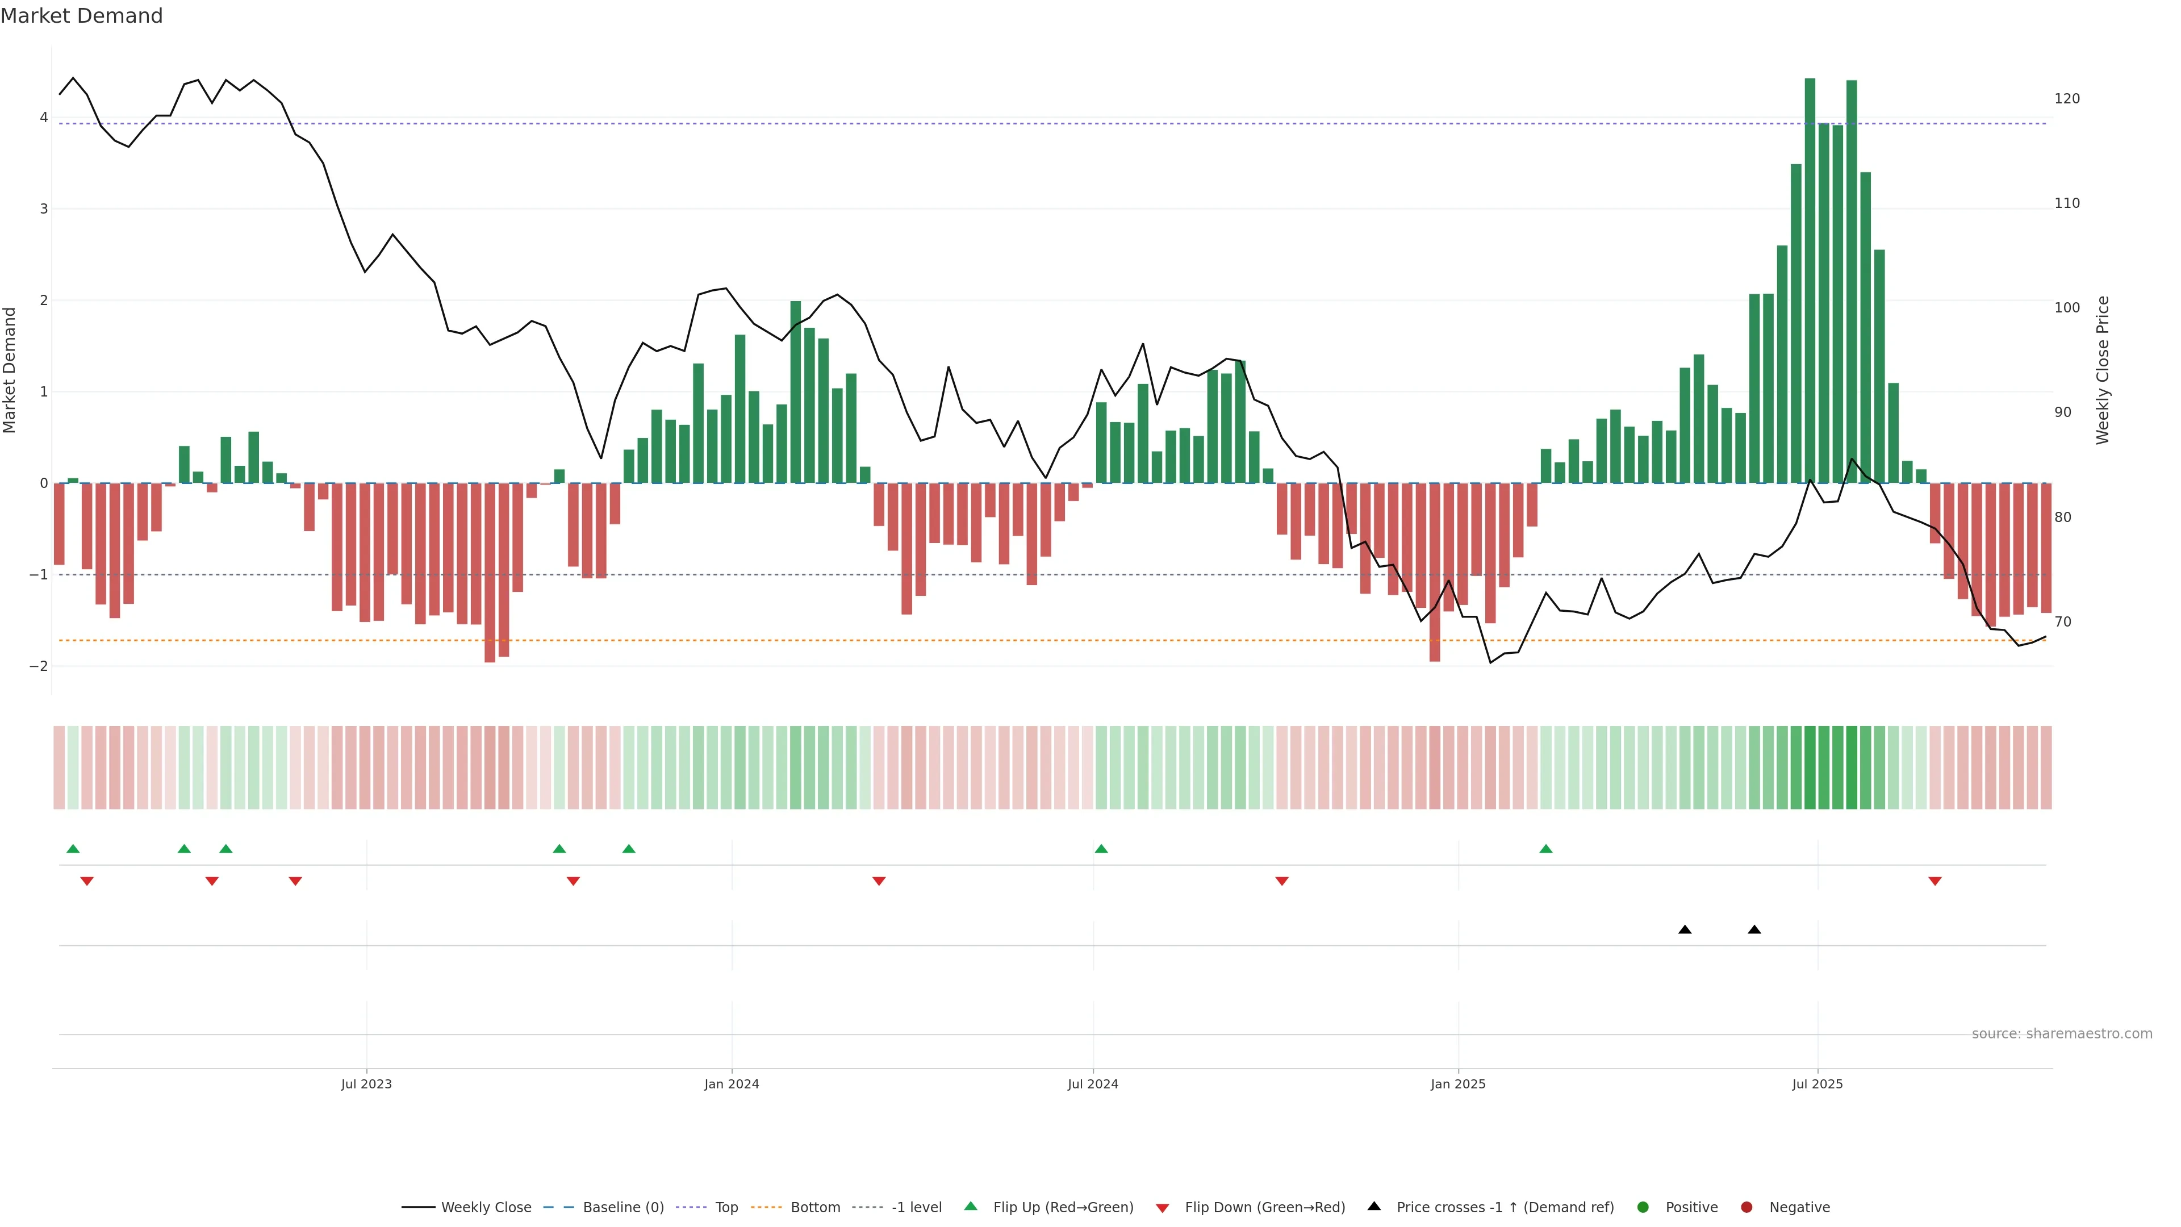Click the Jul 2023 axis label
Screen dimensions: 2181x1227
pos(366,1084)
